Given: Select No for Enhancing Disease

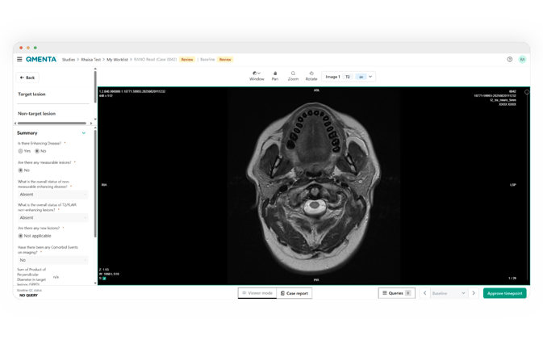Looking at the screenshot, I should (37, 151).
